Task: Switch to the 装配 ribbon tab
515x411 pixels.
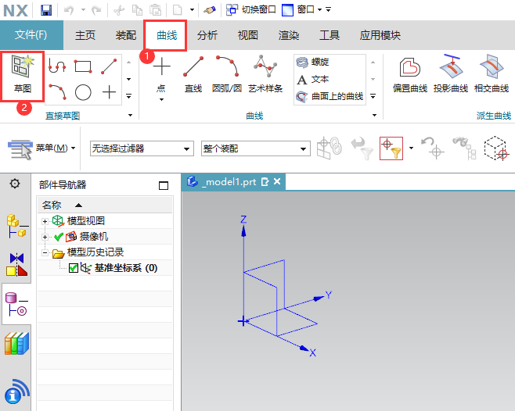Action: (125, 35)
